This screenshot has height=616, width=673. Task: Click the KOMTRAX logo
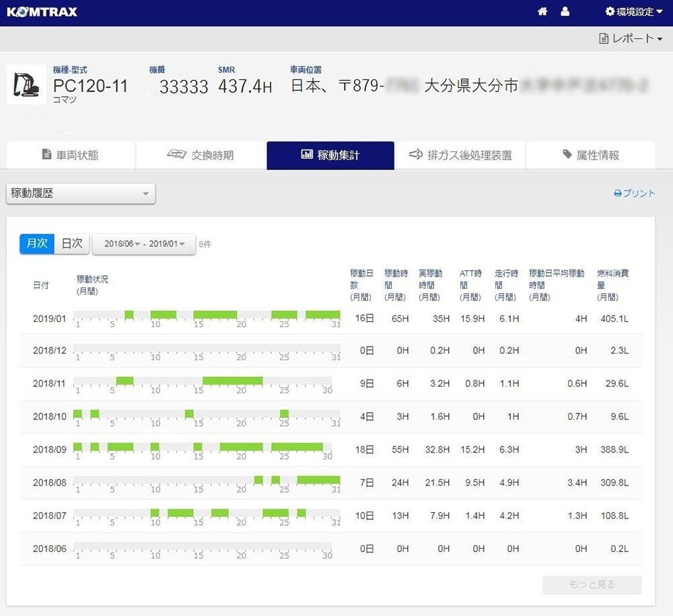tap(42, 12)
